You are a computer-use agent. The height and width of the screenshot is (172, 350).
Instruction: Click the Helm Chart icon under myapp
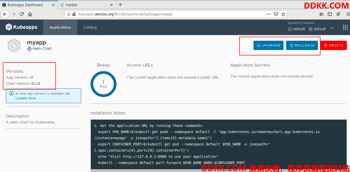(29, 48)
